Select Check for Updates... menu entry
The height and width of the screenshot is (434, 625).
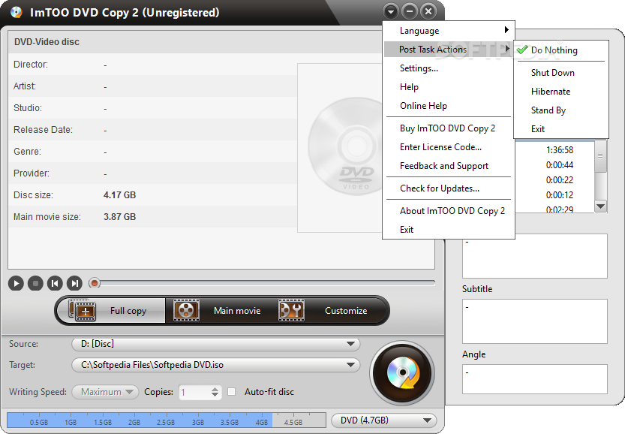[449, 188]
